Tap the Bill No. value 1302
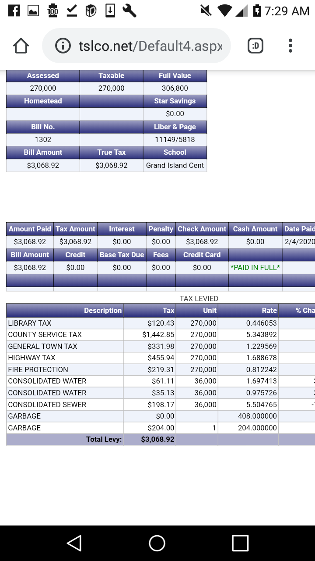315x561 pixels. [x=43, y=139]
